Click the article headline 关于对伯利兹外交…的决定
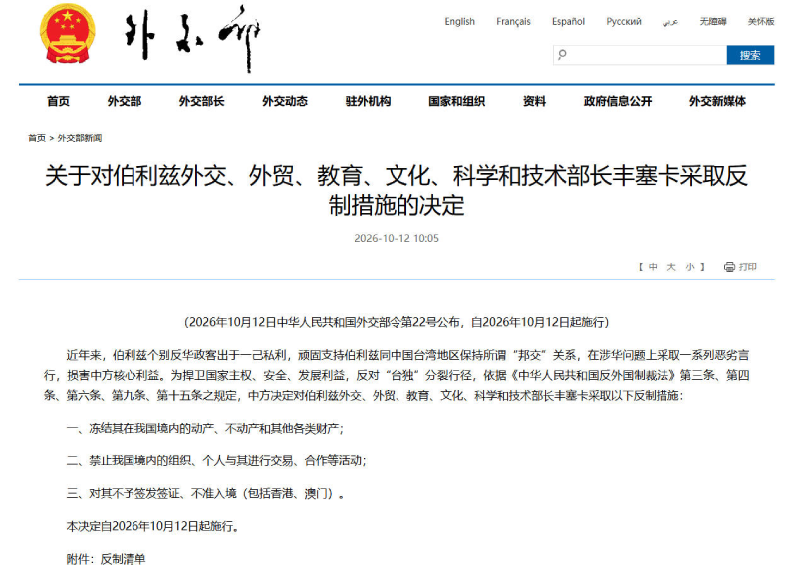Viewport: 797px width, 584px height. (x=397, y=190)
